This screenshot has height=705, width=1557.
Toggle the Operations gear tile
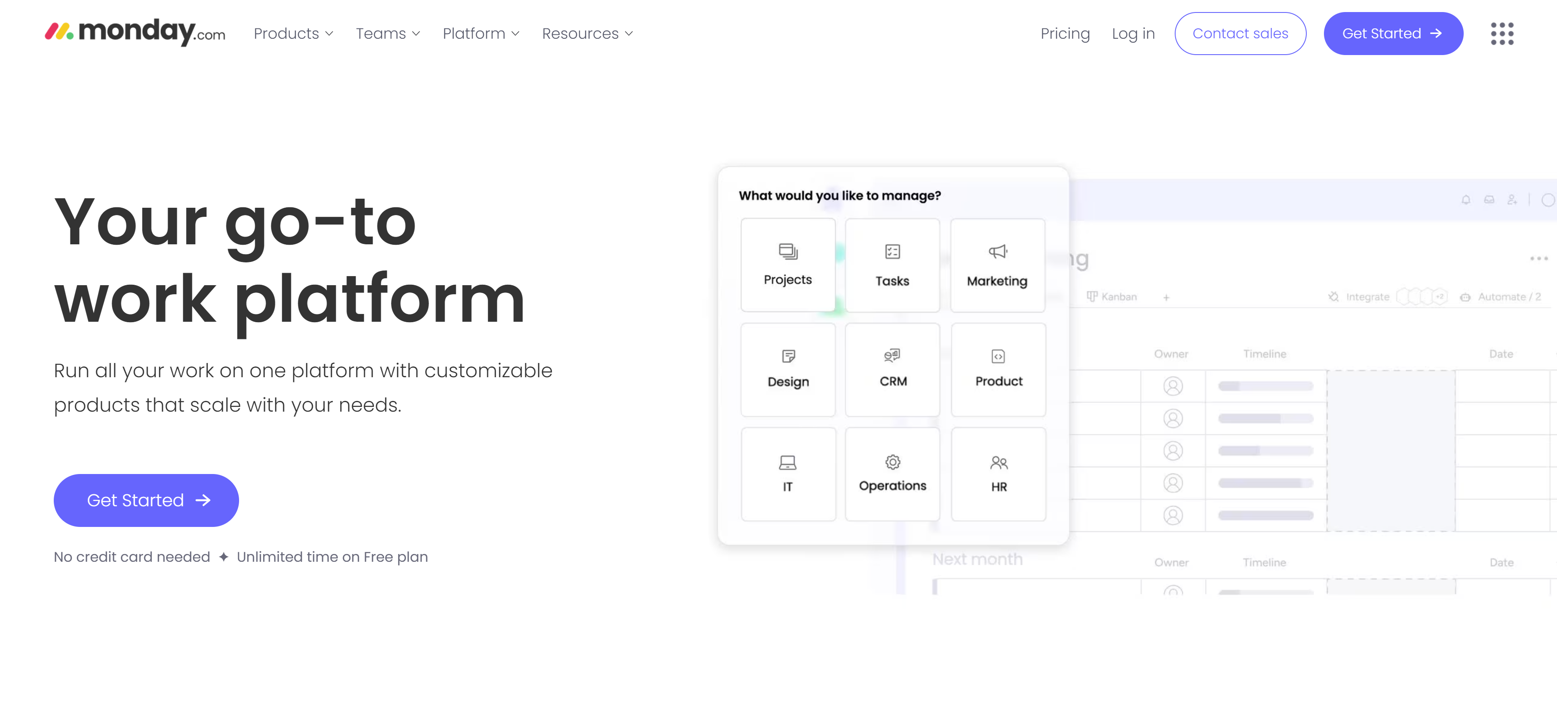(892, 474)
